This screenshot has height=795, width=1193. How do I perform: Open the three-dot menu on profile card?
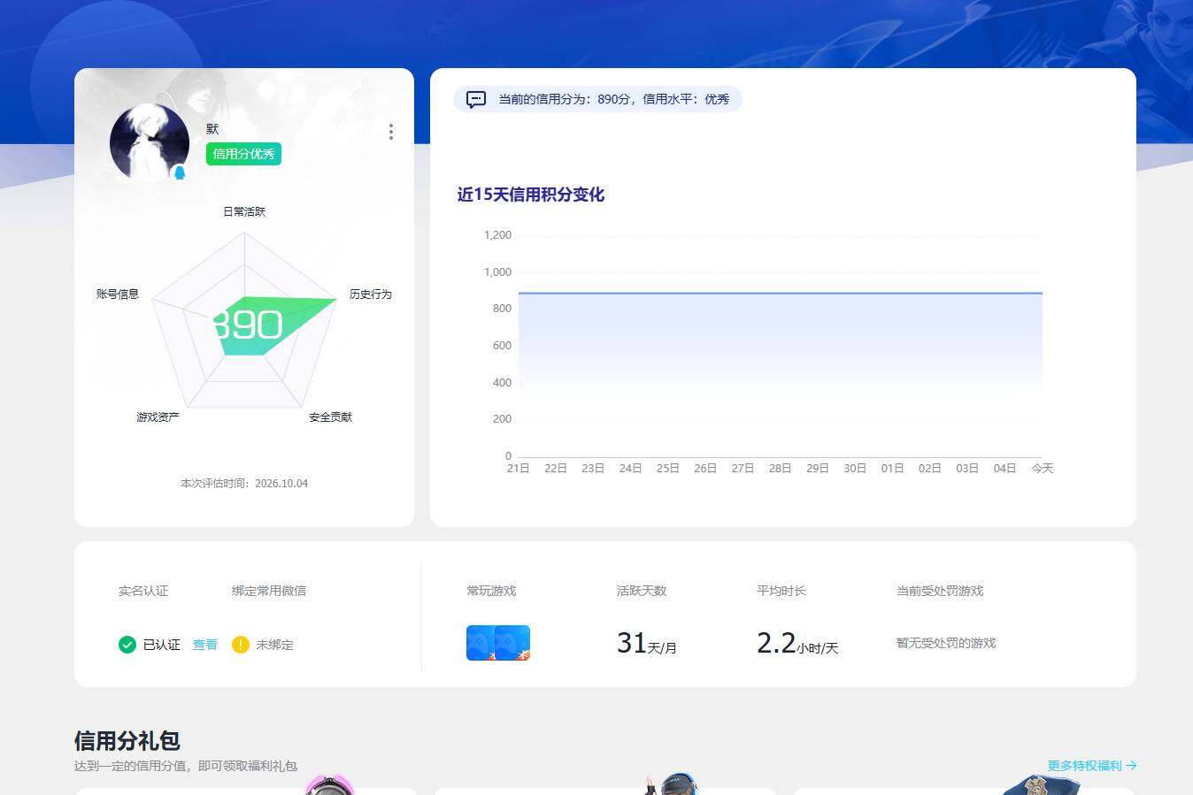(x=391, y=132)
